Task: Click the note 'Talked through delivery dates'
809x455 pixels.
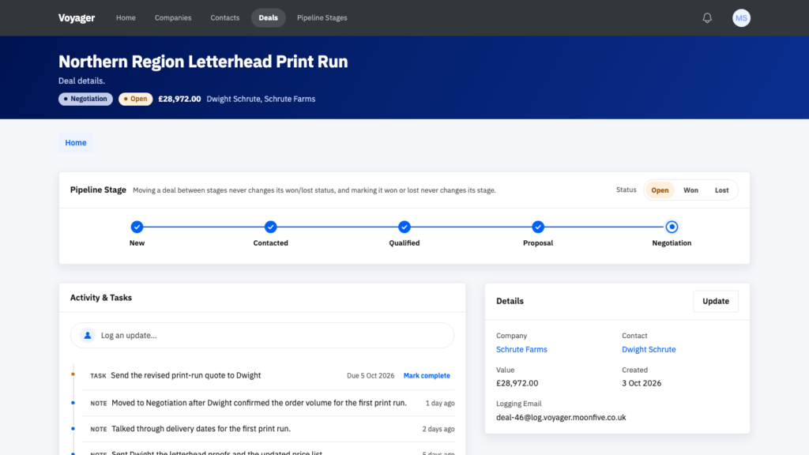Action: [x=201, y=429]
